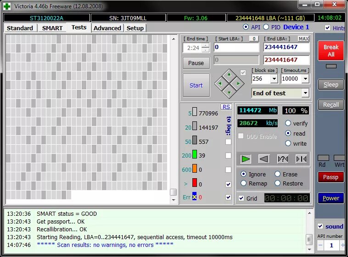Click the green cross Victoria app icon
The height and width of the screenshot is (257, 348).
point(7,6)
